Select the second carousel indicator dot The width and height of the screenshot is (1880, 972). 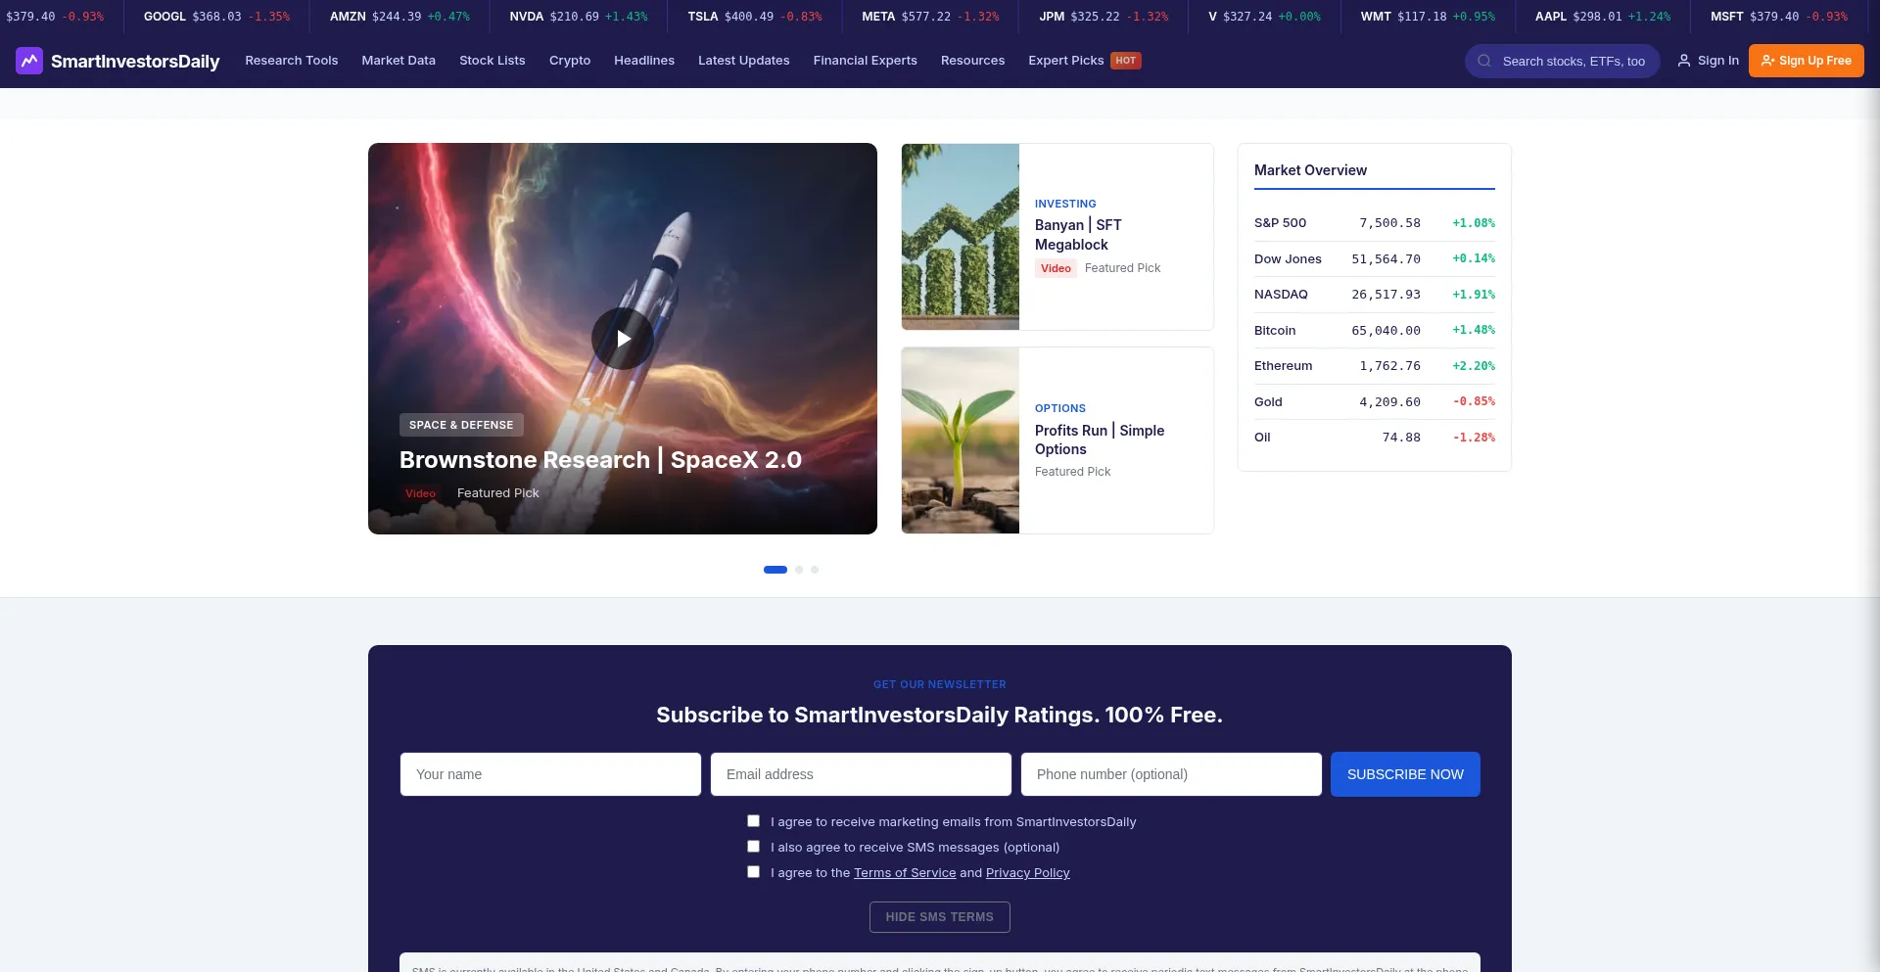click(799, 570)
